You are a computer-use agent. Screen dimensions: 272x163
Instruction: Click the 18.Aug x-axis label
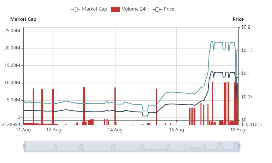(x=238, y=130)
